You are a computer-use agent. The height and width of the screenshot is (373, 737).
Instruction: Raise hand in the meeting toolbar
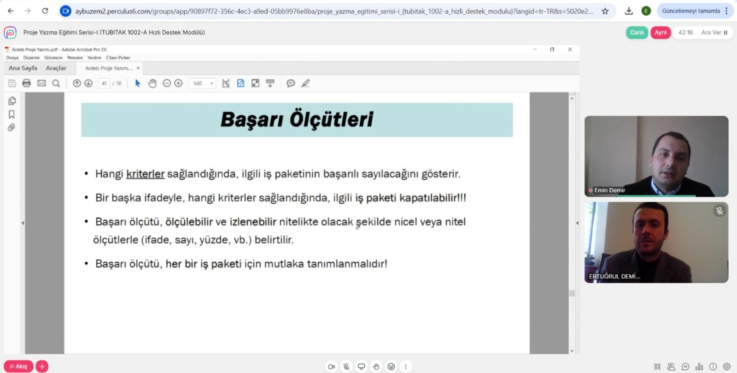click(376, 367)
